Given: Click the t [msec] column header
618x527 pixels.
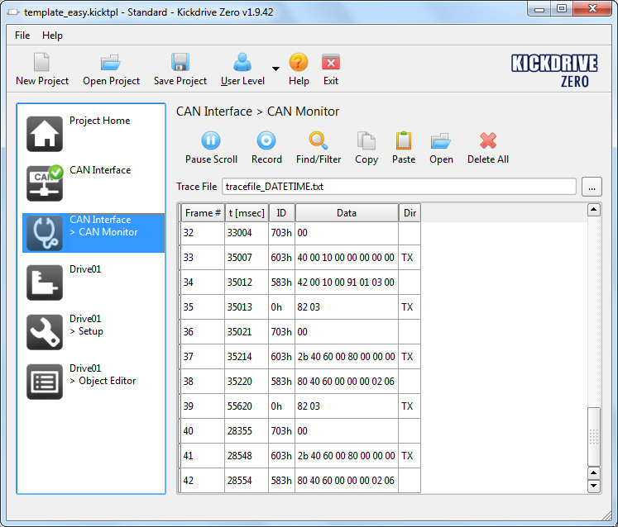Looking at the screenshot, I should (247, 213).
